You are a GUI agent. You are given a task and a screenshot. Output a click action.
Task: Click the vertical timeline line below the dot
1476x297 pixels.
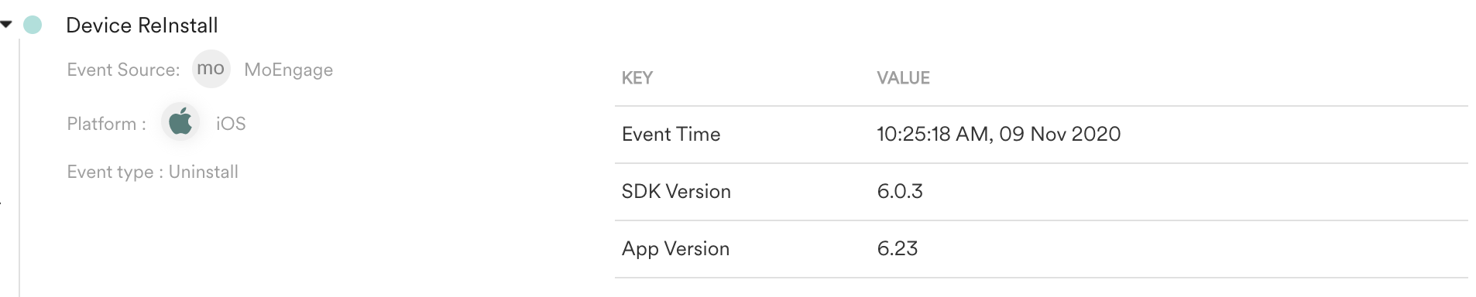point(19,166)
